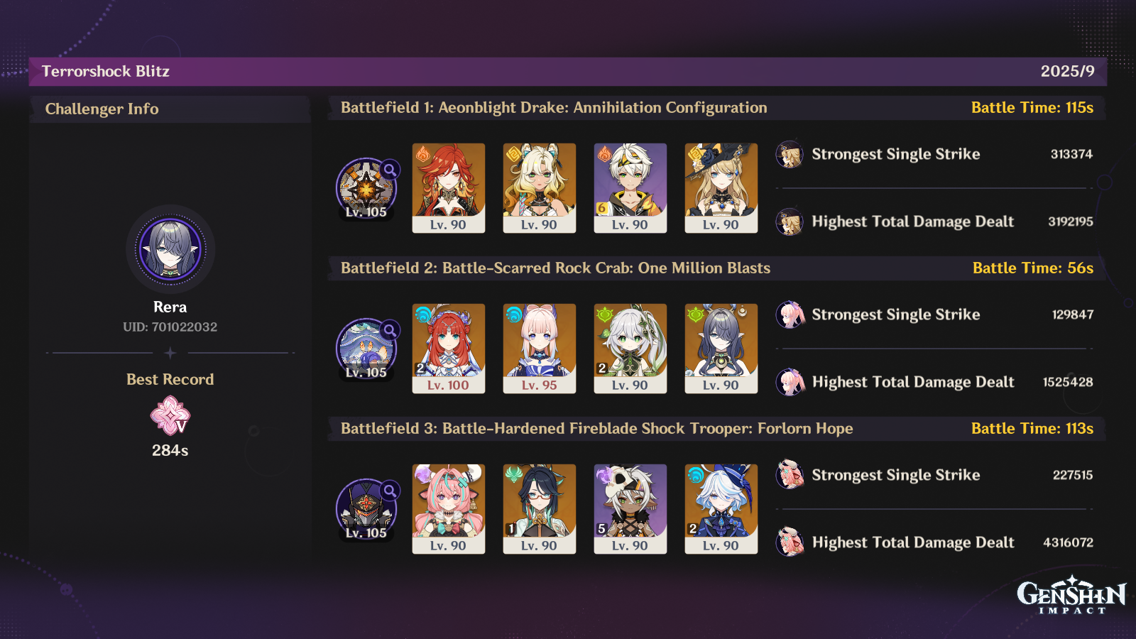Click the Best Record star badge
Viewport: 1136px width, 639px height.
coord(170,416)
